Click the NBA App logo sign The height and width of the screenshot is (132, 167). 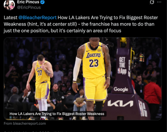pos(122,65)
